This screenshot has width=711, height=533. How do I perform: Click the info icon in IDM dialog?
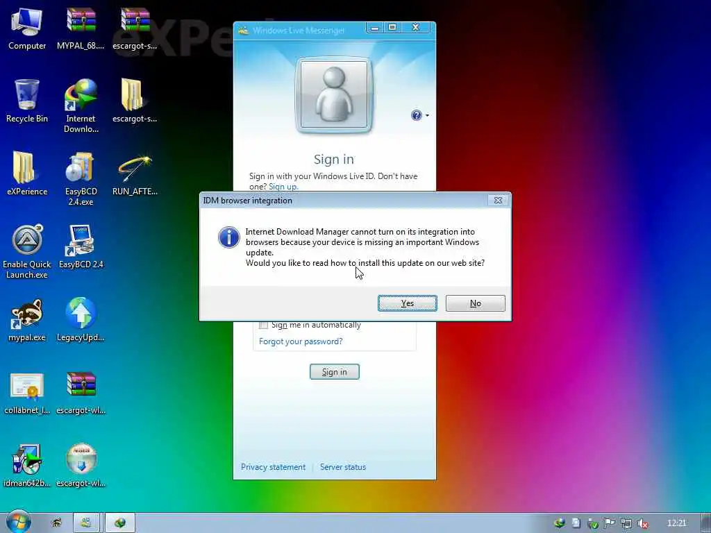tap(228, 237)
